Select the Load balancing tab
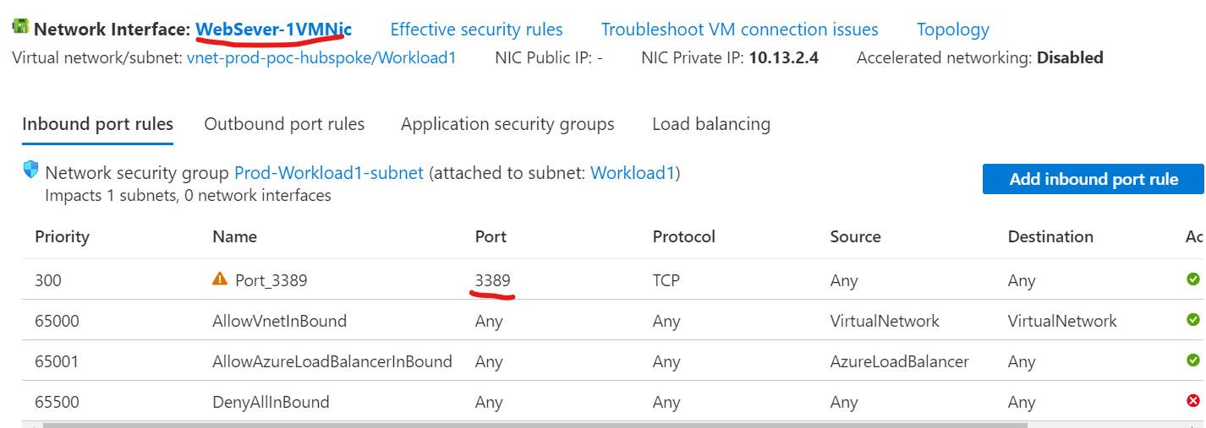Screen dimensions: 1206x428 click(x=710, y=124)
